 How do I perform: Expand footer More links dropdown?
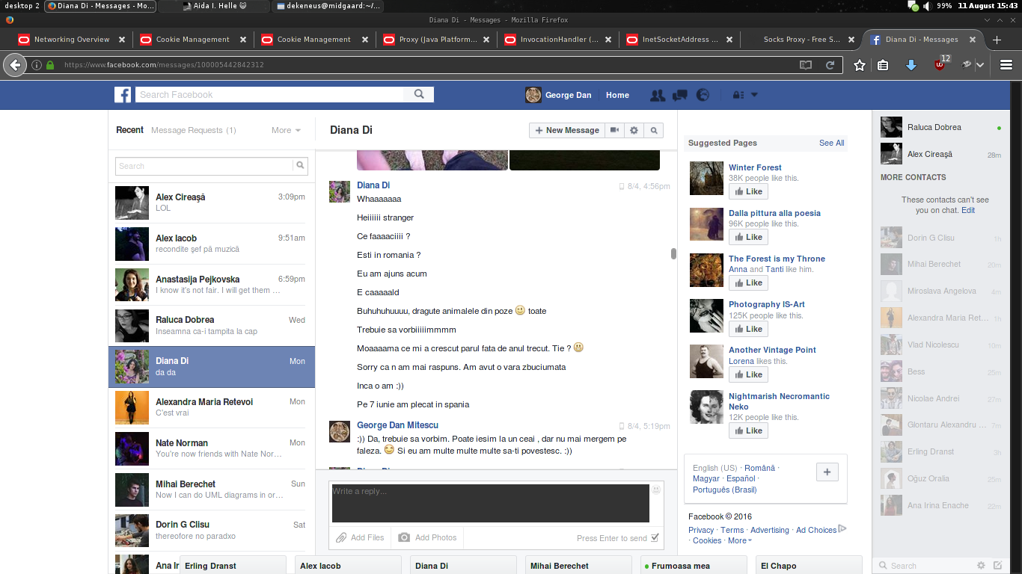pyautogui.click(x=740, y=540)
